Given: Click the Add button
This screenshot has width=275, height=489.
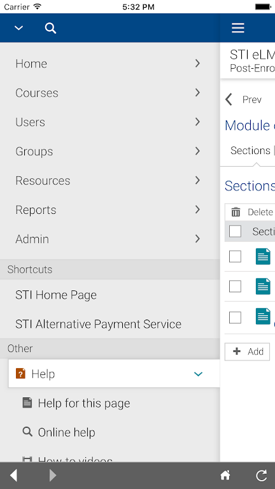Looking at the screenshot, I should (247, 351).
